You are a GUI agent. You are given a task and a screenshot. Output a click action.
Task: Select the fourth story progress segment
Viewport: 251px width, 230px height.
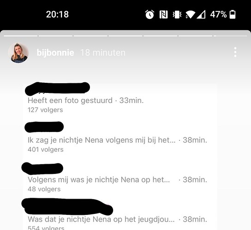[x=125, y=36]
